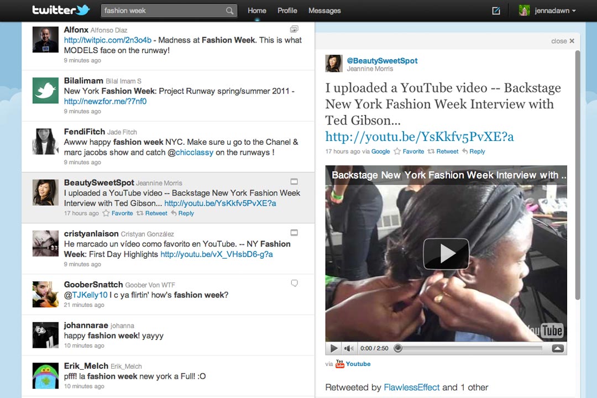The height and width of the screenshot is (398, 597).
Task: Open large youtu.be link in detail pane
Action: pyautogui.click(x=420, y=137)
